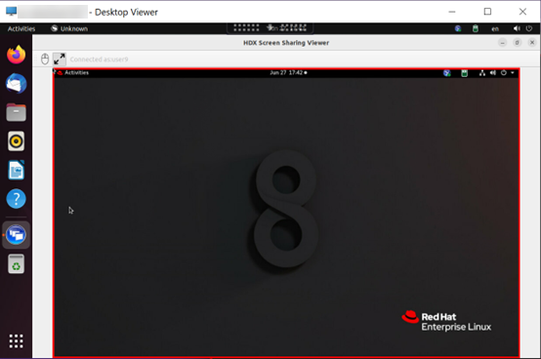Open the Files manager in the dock
541x359 pixels.
point(17,112)
